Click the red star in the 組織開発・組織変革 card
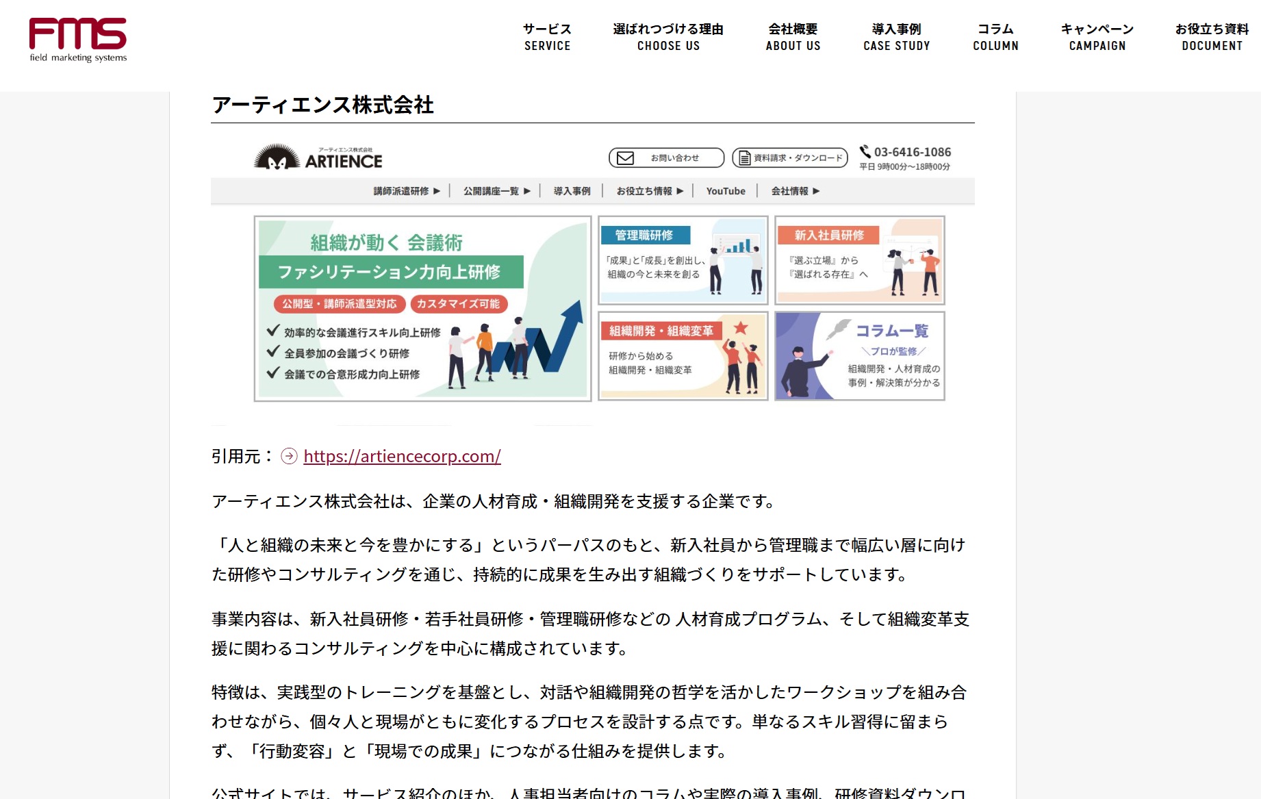This screenshot has height=799, width=1261. 740,328
